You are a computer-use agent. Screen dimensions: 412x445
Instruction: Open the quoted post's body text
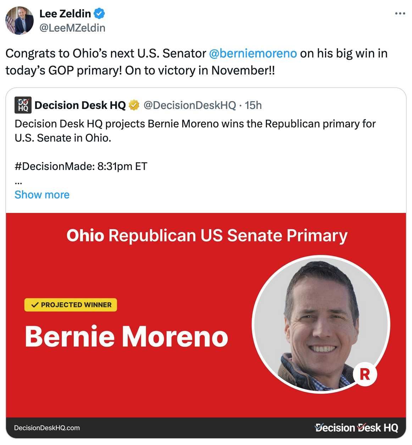tap(195, 131)
